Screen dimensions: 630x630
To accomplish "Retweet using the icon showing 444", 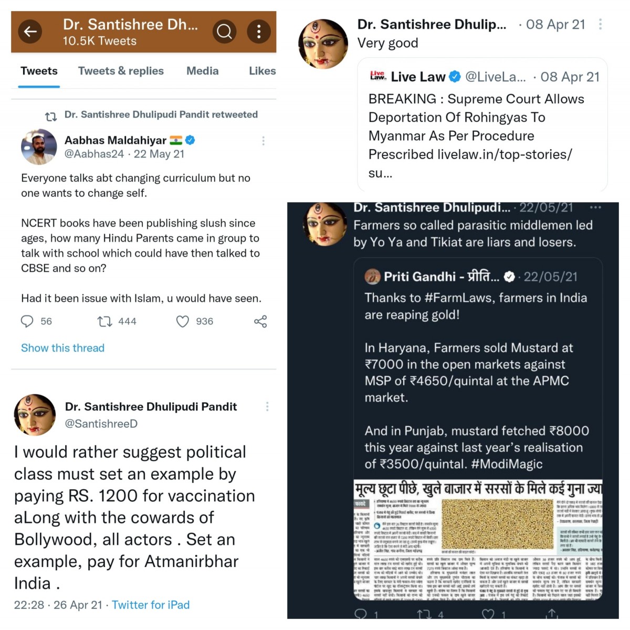I will [x=104, y=321].
